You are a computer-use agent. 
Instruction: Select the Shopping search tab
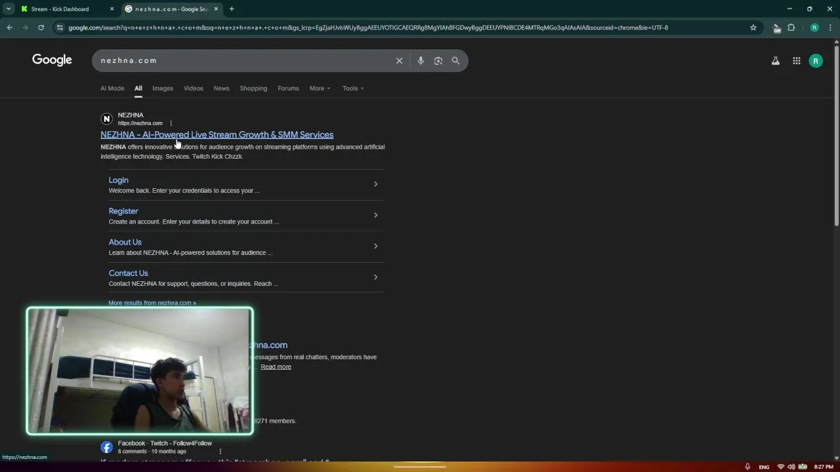tap(253, 88)
